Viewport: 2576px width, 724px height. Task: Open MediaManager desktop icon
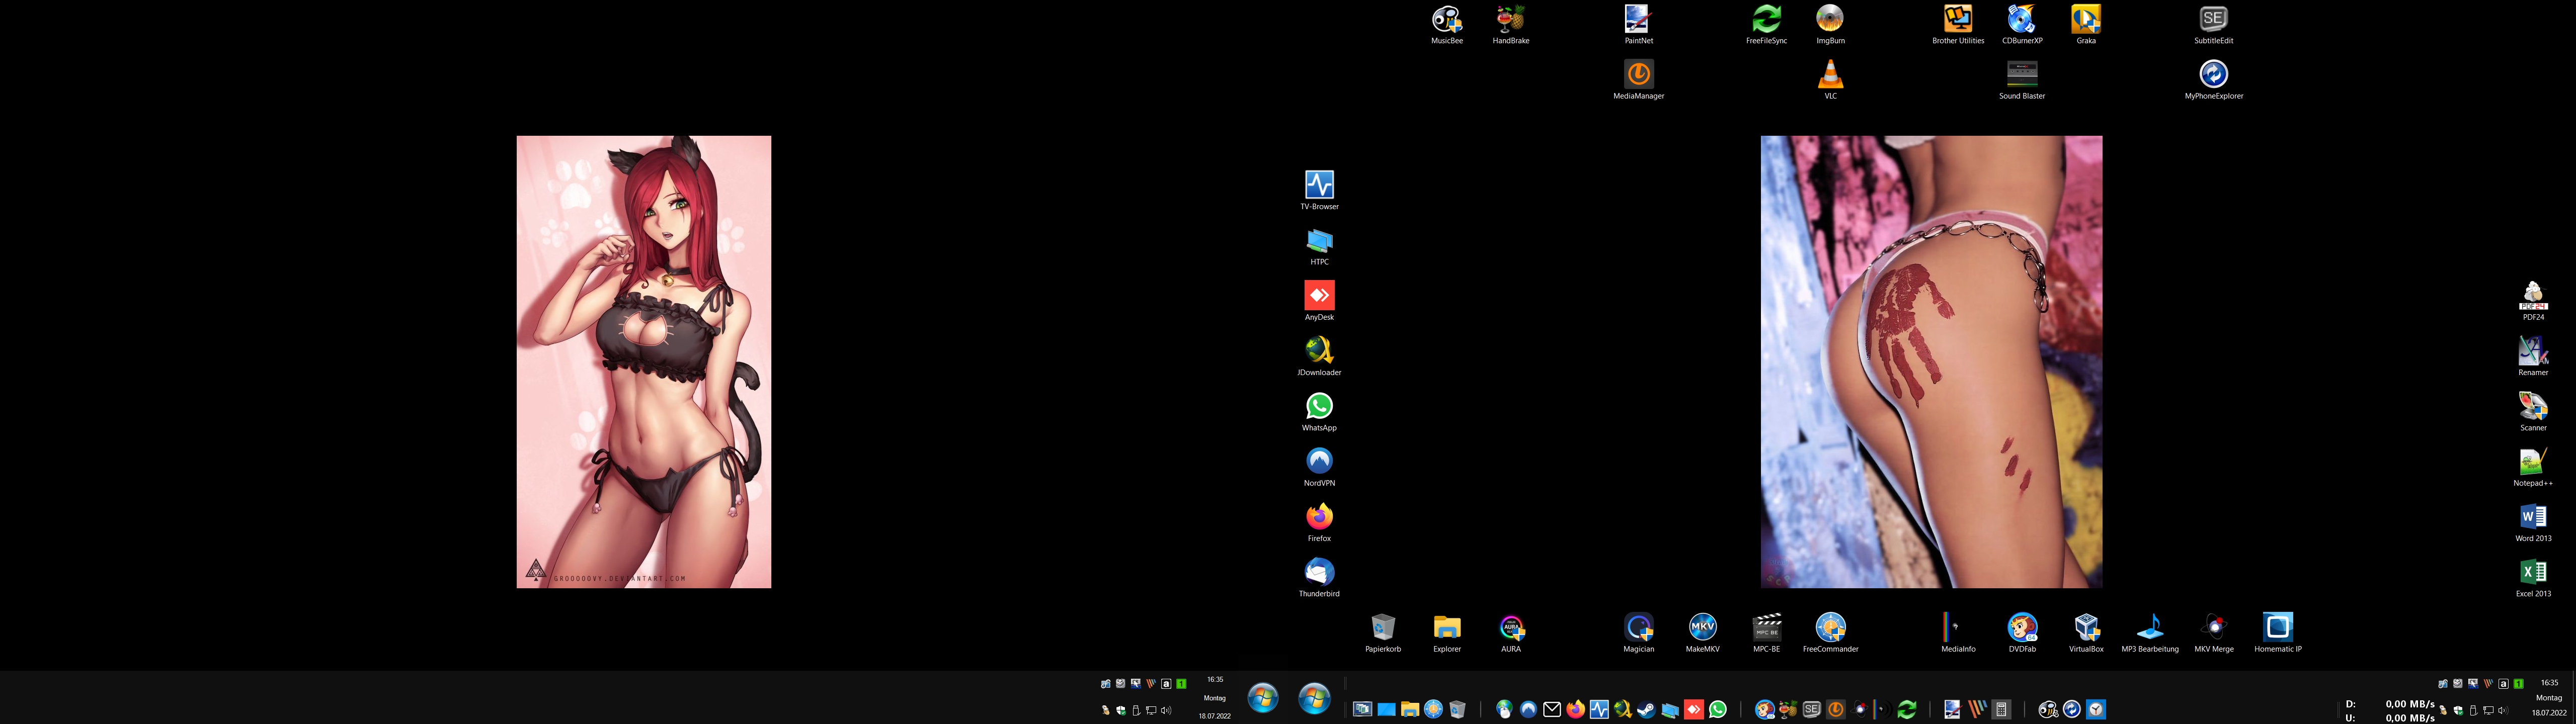(1638, 80)
